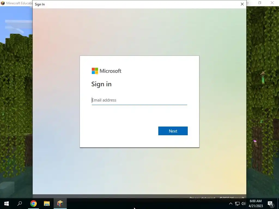
Task: Select Minecraft Education taskbar icon
Action: coord(60,204)
